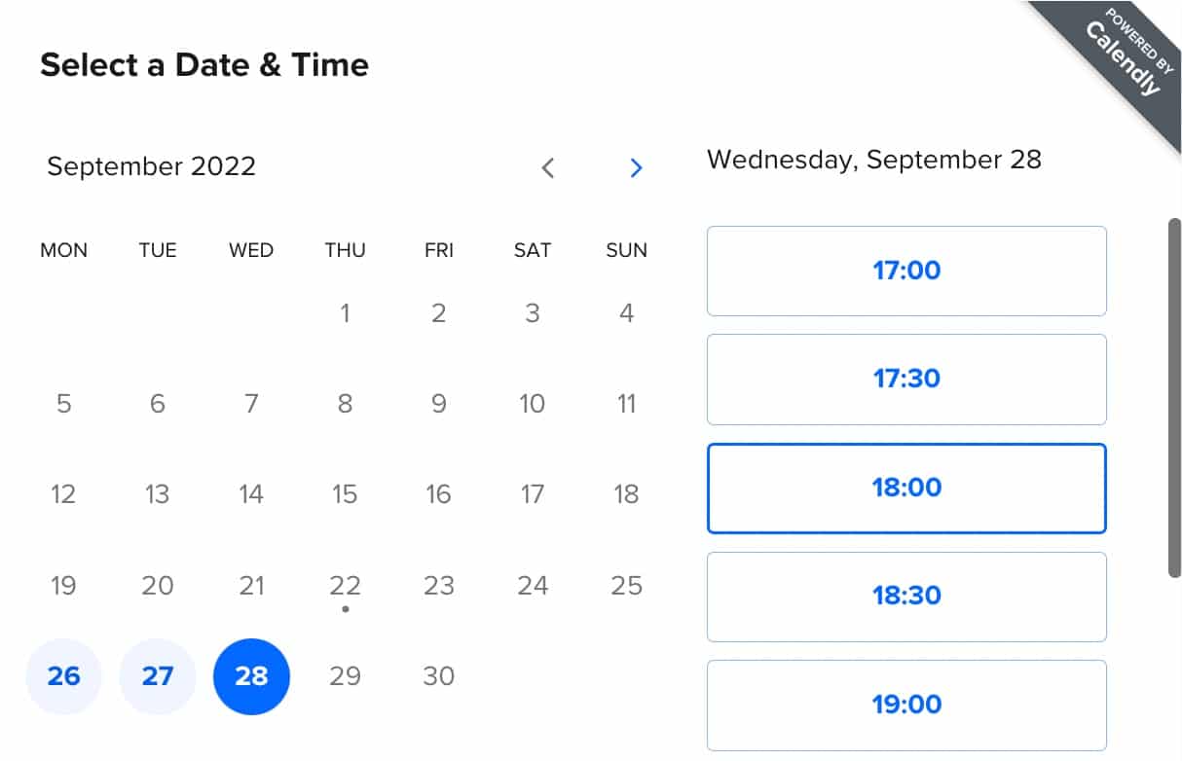
Task: Click date 25 under SUN column
Action: tap(626, 586)
